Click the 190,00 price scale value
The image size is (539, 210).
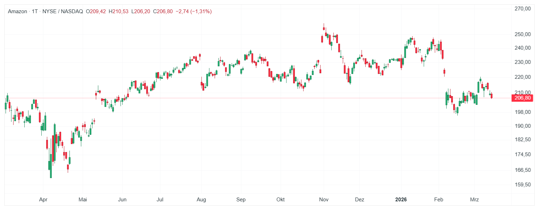click(523, 126)
